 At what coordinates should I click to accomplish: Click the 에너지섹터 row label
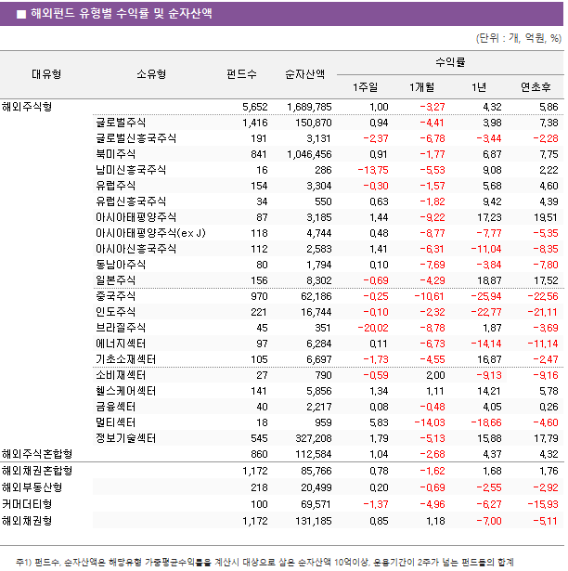121,344
